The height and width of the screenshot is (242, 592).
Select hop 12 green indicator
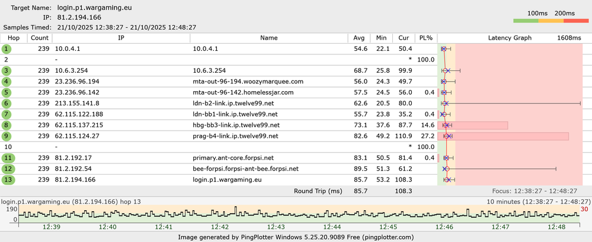click(x=7, y=169)
